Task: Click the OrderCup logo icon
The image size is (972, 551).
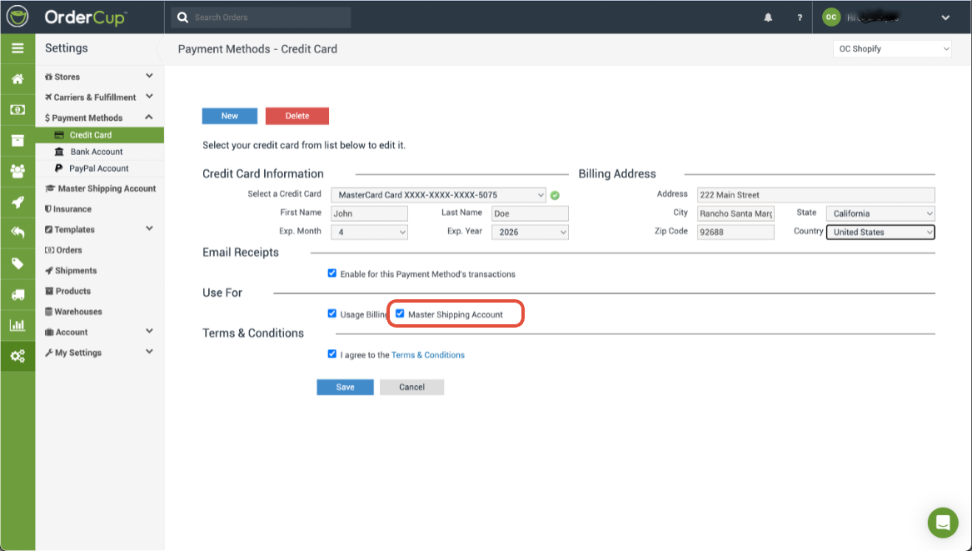Action: [17, 17]
